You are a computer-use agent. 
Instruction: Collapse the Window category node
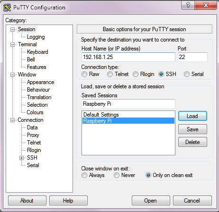(12, 75)
